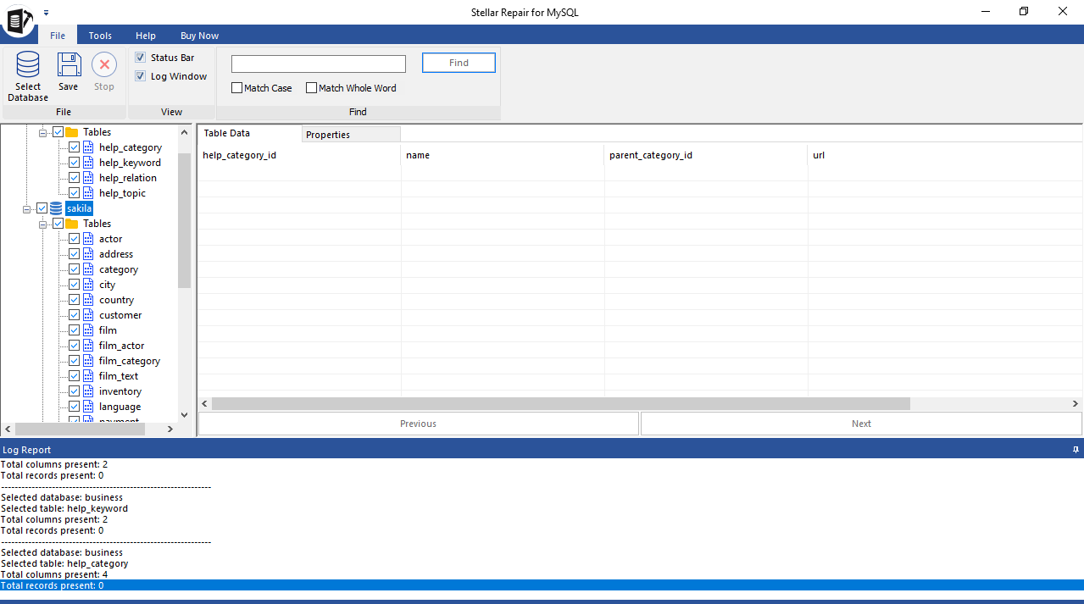Click the tree horizontal scrollbar thumb
This screenshot has width=1084, height=604.
point(81,429)
